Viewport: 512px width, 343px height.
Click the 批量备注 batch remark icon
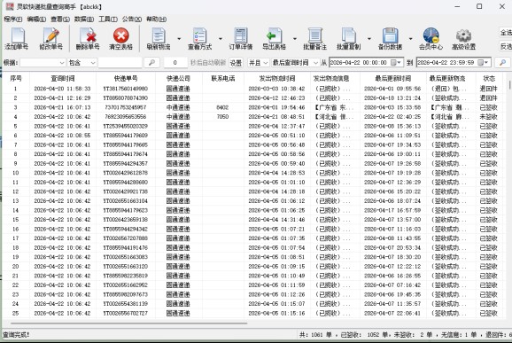point(314,35)
